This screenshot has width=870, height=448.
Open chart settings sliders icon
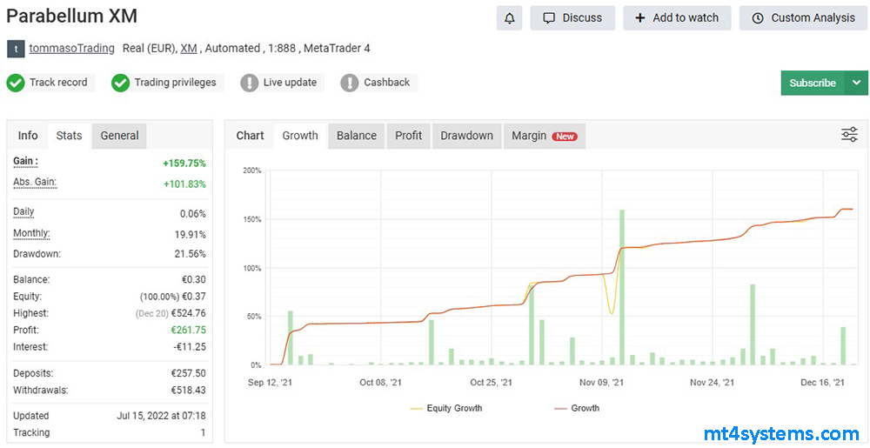849,135
